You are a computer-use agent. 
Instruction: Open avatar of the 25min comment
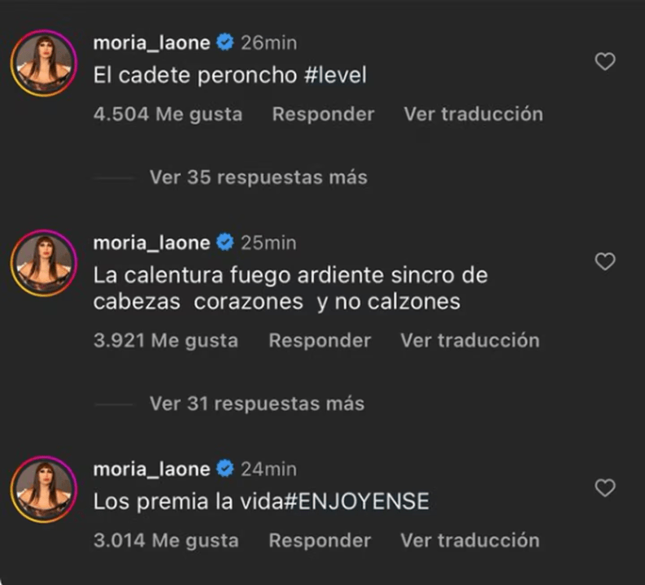pyautogui.click(x=44, y=263)
